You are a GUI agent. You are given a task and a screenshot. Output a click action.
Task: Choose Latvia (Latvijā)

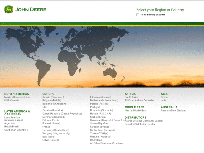tap(51, 140)
